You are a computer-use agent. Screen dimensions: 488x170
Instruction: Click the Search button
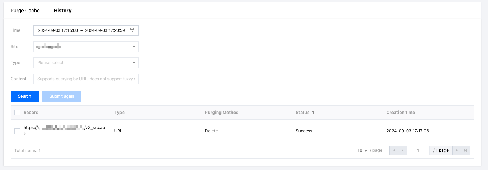pos(25,96)
